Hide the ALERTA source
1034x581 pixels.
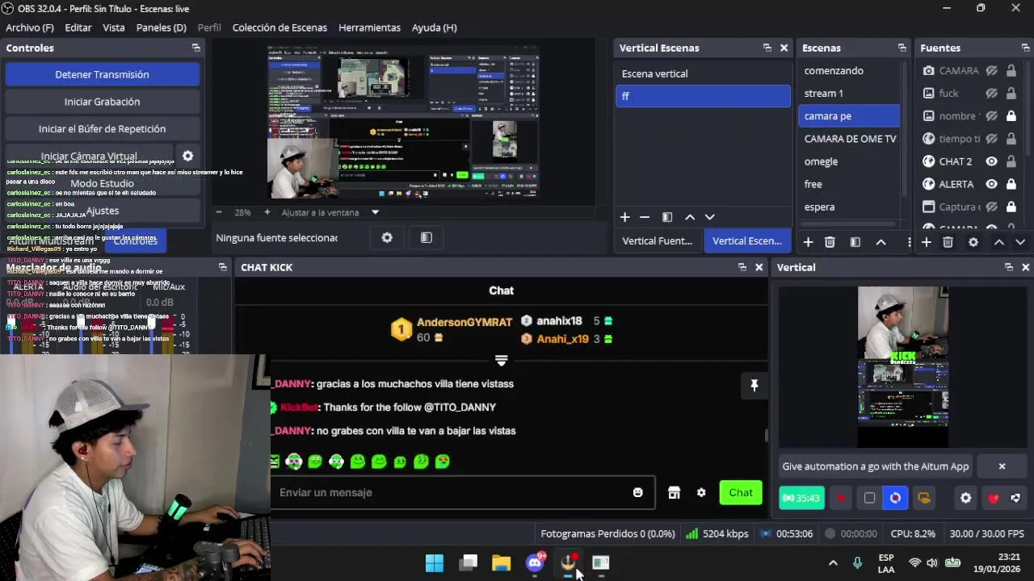[992, 184]
